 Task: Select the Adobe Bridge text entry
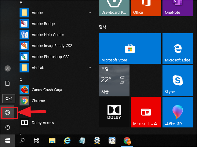click(x=43, y=24)
